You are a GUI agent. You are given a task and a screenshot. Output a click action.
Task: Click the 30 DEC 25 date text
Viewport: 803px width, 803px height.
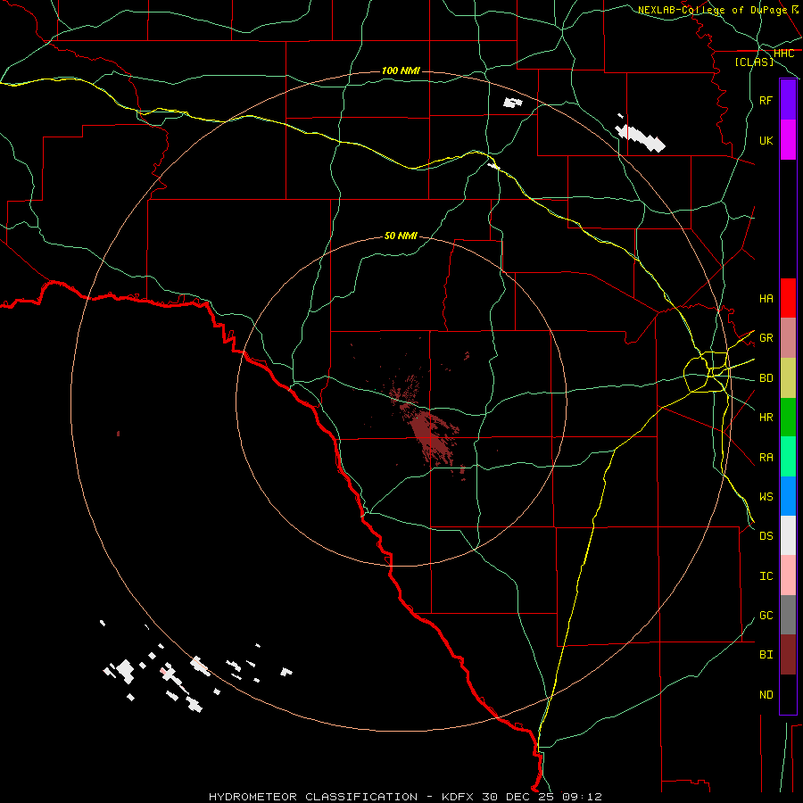coord(519,797)
